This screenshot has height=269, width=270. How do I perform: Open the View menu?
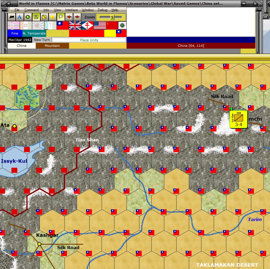pos(57,10)
